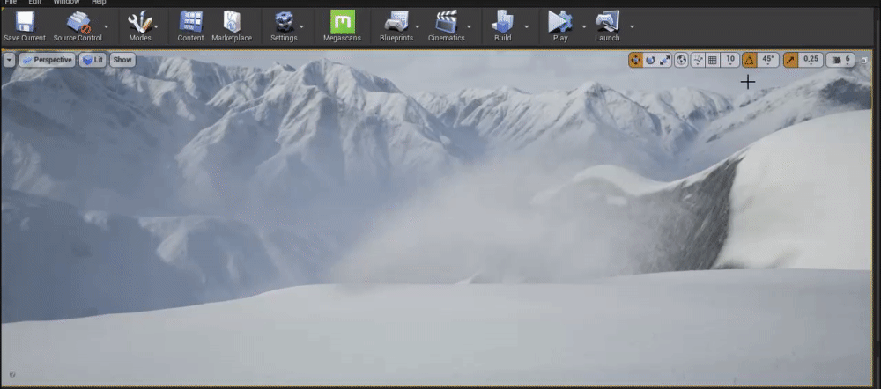Open the Lit view mode menu
This screenshot has height=389, width=881.
point(93,60)
